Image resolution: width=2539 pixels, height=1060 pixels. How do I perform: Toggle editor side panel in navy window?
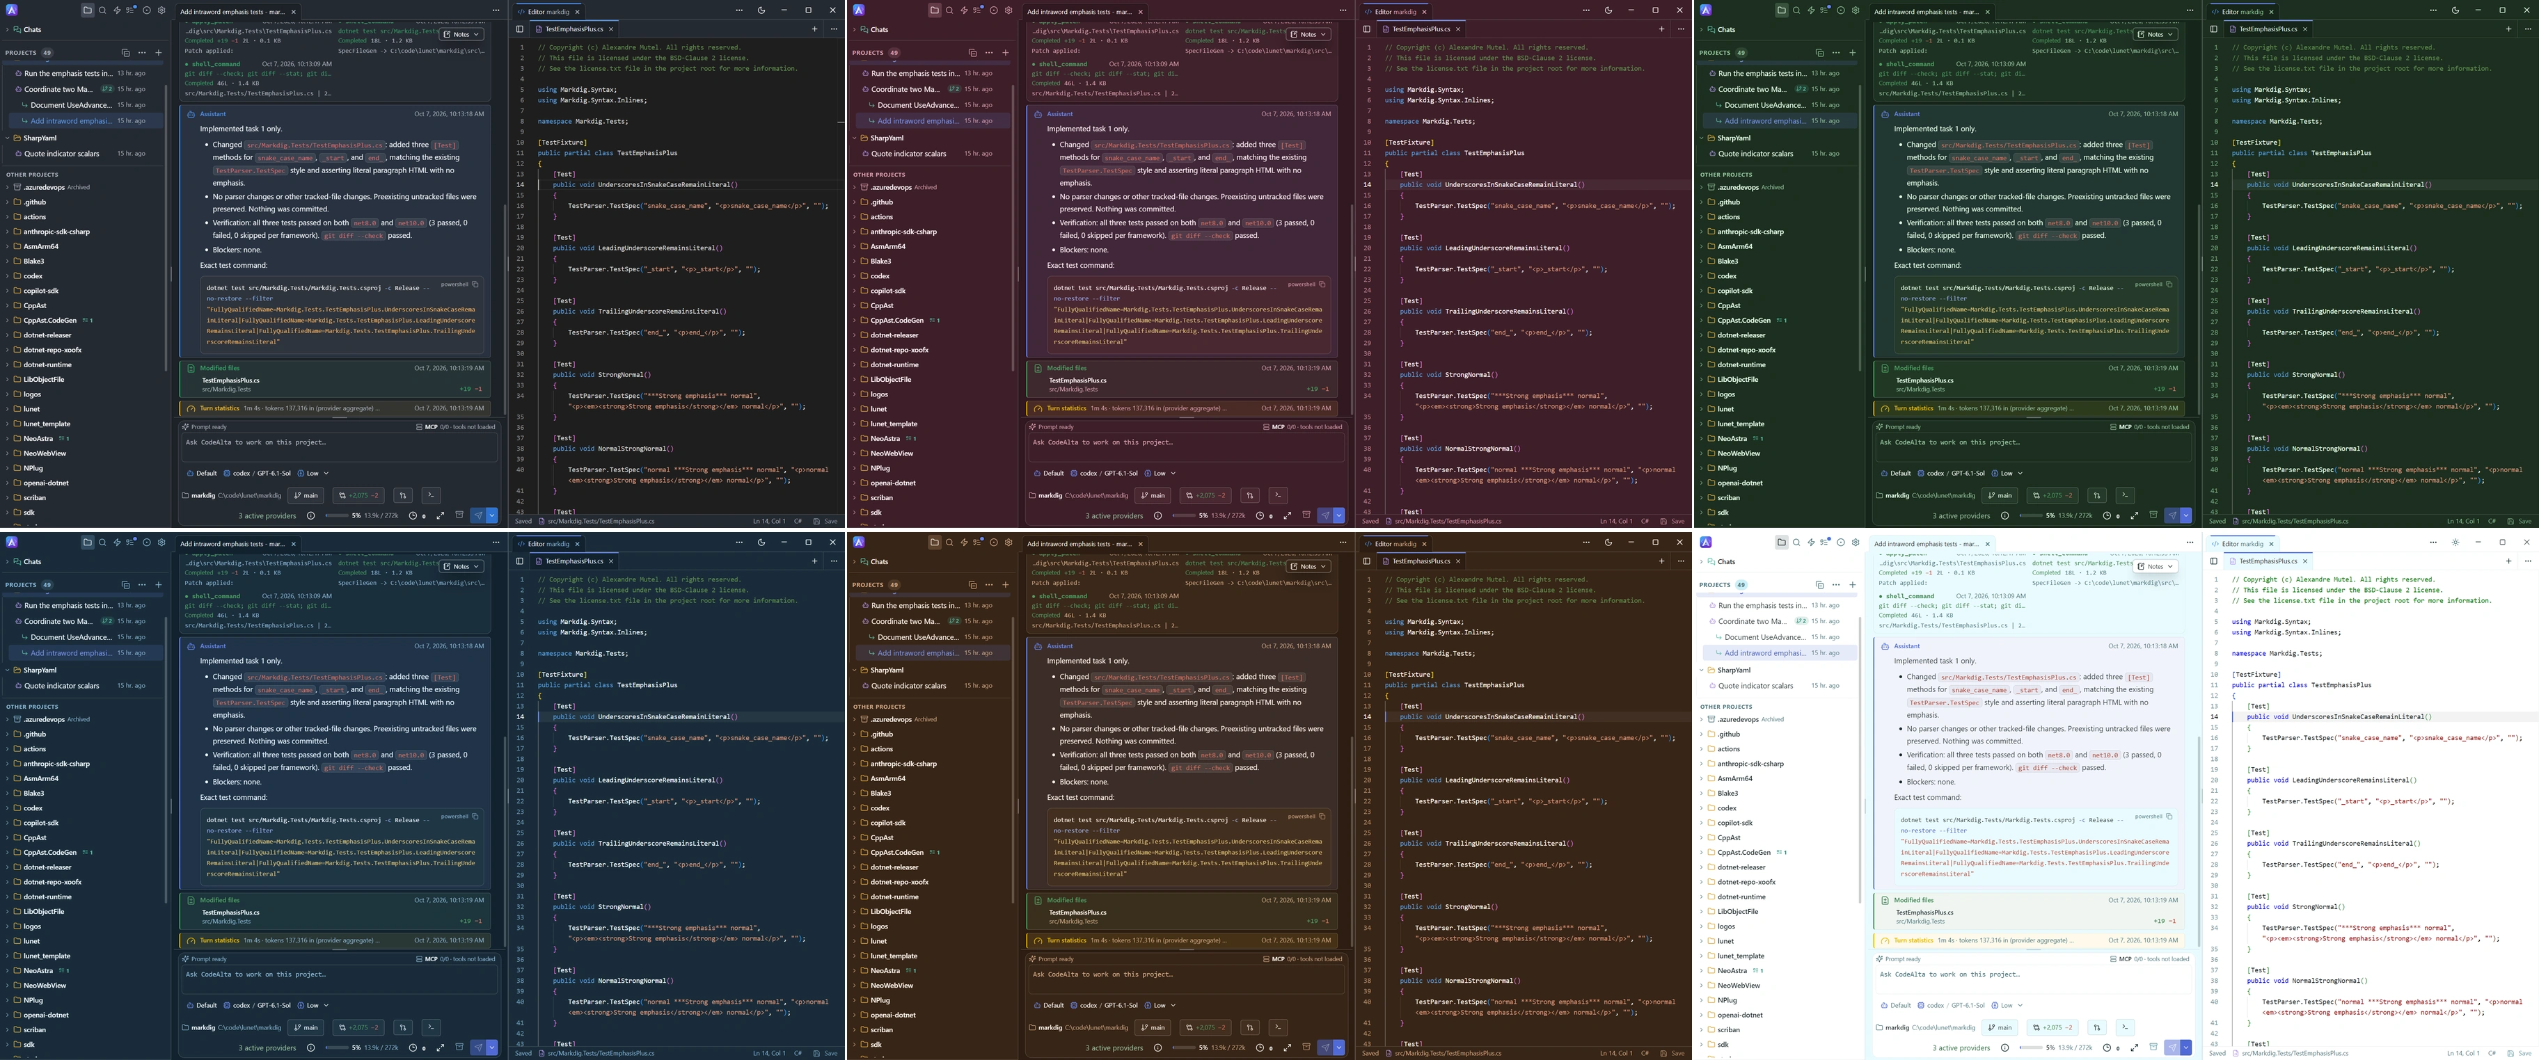click(x=519, y=561)
